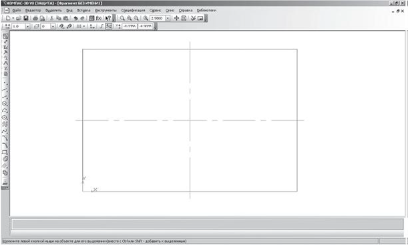Viewport: 408px width, 245px height.
Task: Open print preview icon
Action: 42,18
